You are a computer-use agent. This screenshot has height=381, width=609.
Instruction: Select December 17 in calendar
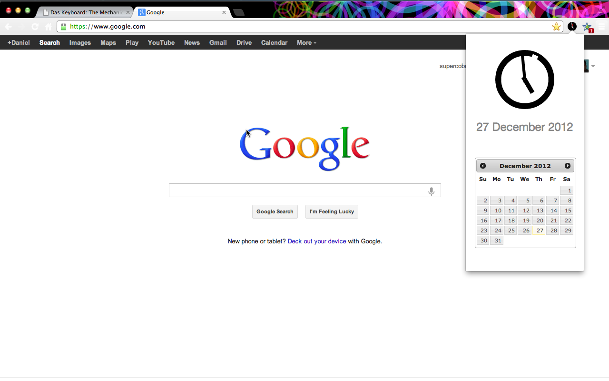coord(497,221)
